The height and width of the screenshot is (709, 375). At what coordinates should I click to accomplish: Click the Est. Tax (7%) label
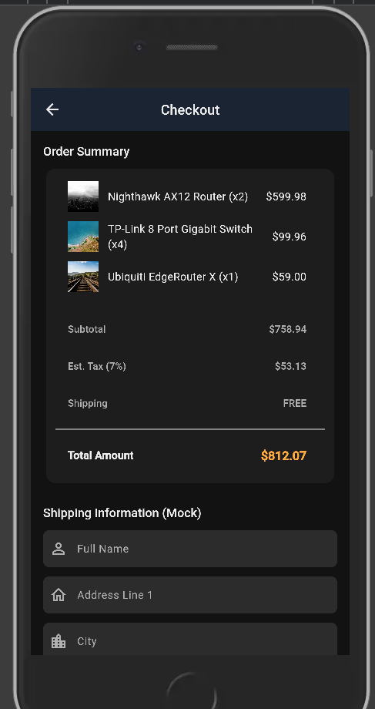point(97,366)
